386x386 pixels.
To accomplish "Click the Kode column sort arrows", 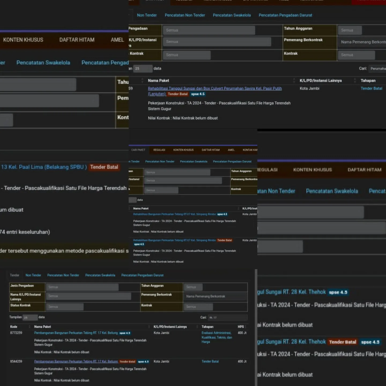I will tap(29, 326).
